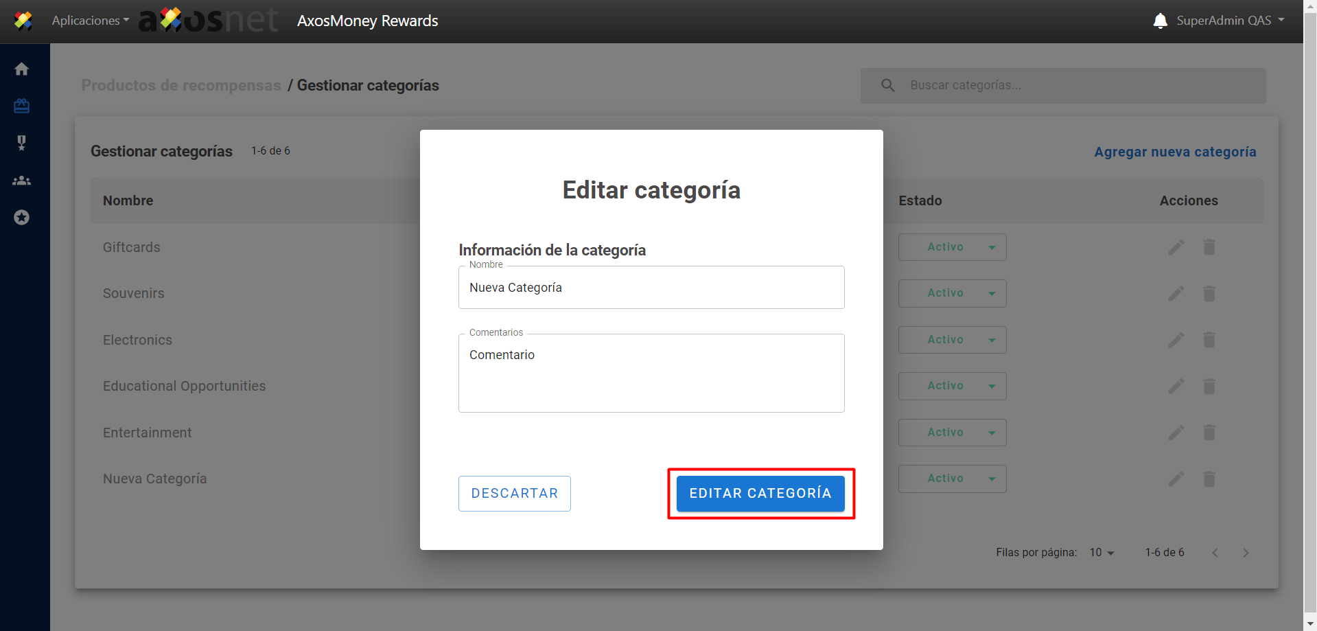Open the notifications bell icon

click(x=1160, y=21)
